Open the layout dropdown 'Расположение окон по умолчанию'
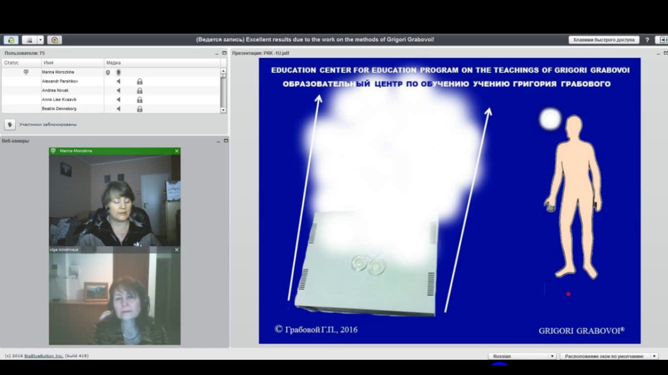668x375 pixels. [x=609, y=356]
